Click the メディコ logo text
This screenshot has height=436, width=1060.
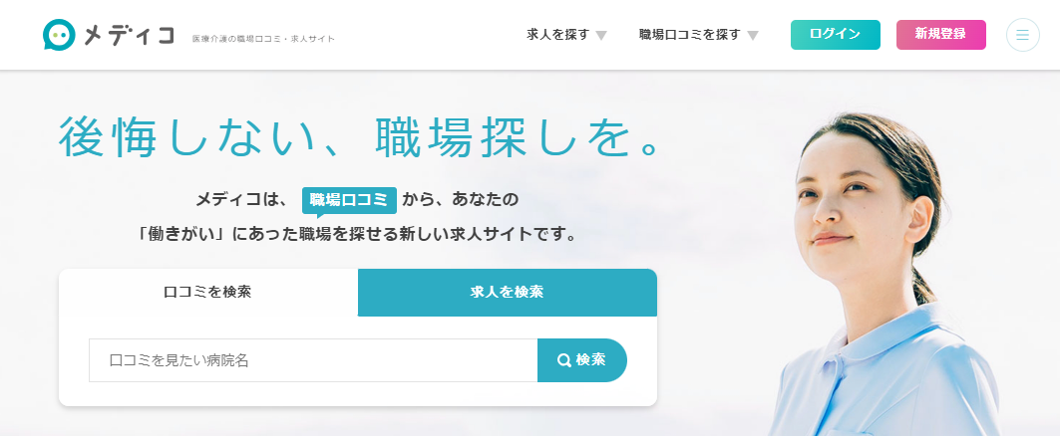[129, 35]
